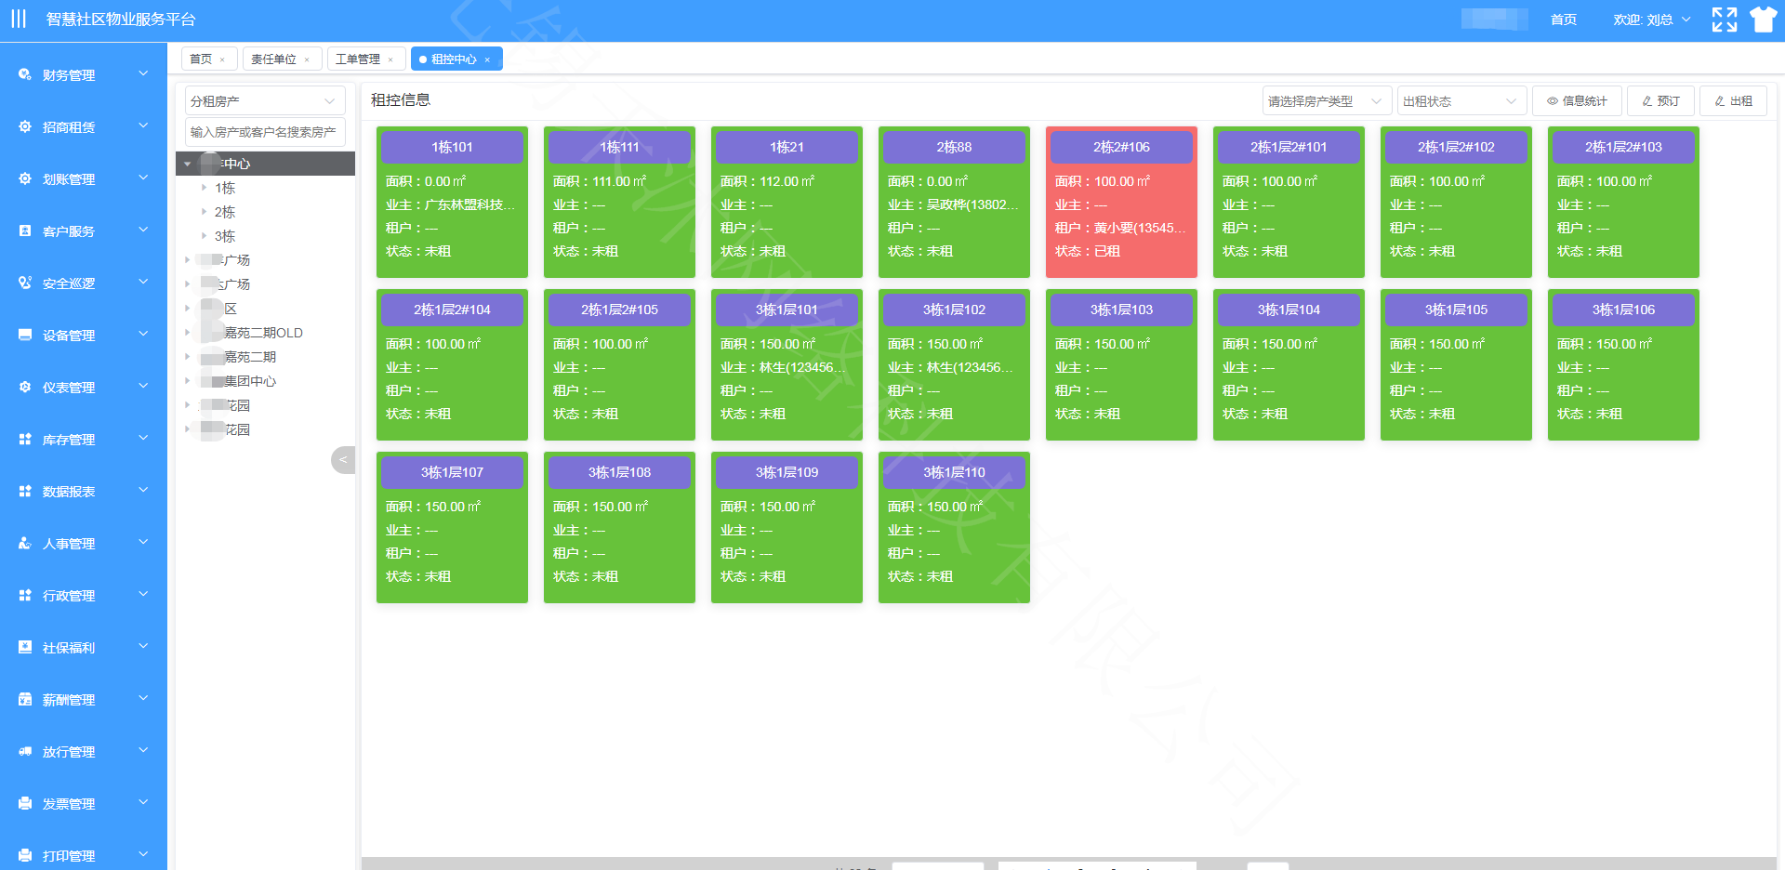Close the 责任单位 tab
The height and width of the screenshot is (870, 1785).
[307, 59]
